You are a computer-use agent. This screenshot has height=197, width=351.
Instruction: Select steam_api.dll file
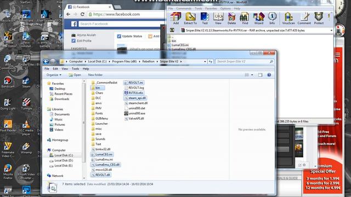click(x=135, y=98)
